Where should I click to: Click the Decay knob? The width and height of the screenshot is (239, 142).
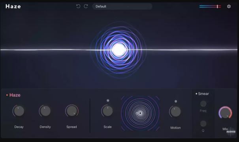pos(19,111)
